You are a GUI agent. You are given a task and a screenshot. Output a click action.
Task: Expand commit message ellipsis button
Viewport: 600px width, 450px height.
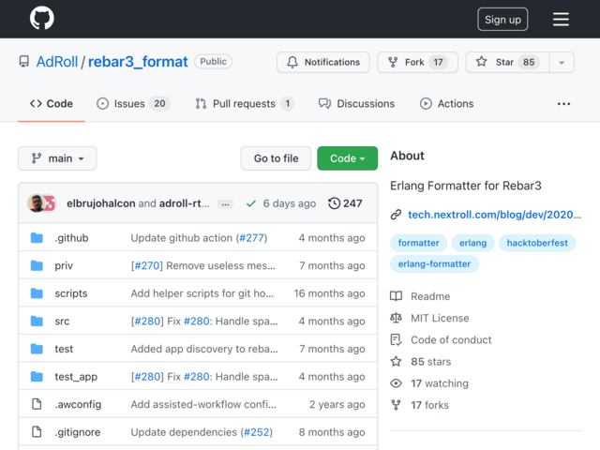[225, 204]
